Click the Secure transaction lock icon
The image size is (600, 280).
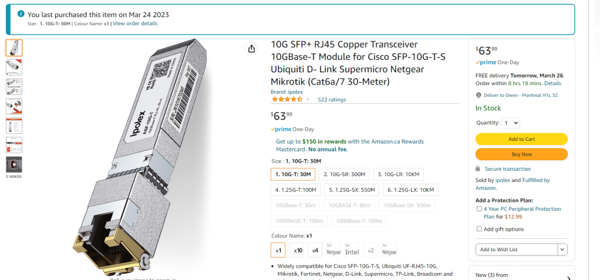click(x=480, y=169)
